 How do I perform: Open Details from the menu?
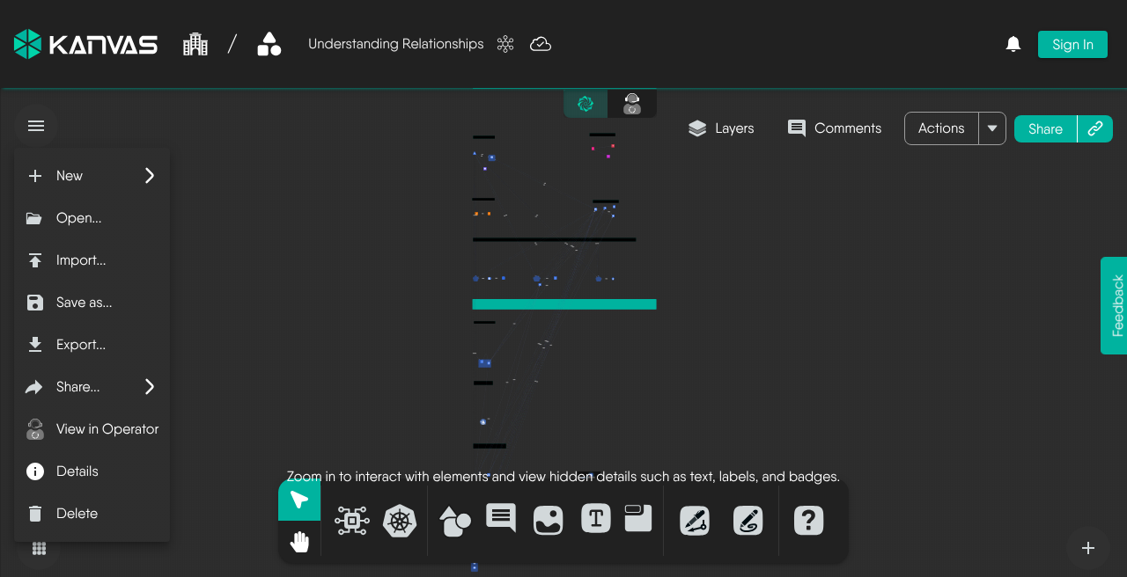(x=92, y=471)
